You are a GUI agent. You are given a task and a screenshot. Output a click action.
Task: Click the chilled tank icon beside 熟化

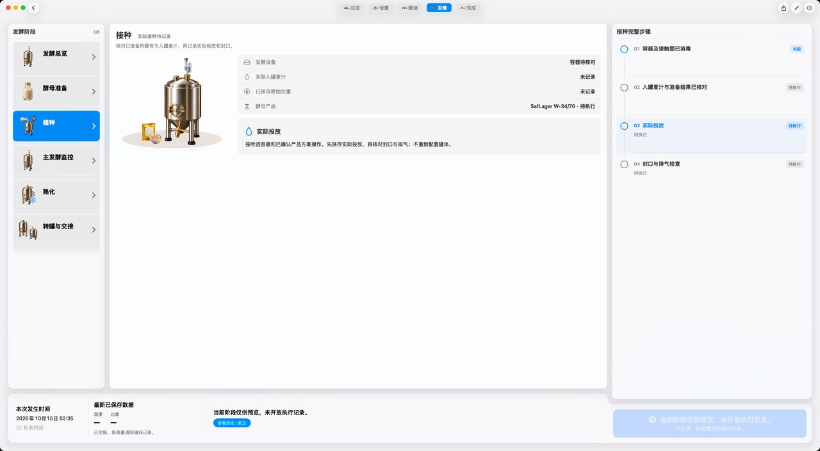pyautogui.click(x=28, y=194)
